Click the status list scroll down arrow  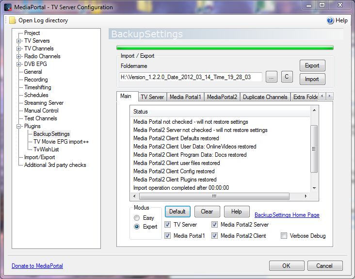[x=314, y=188]
